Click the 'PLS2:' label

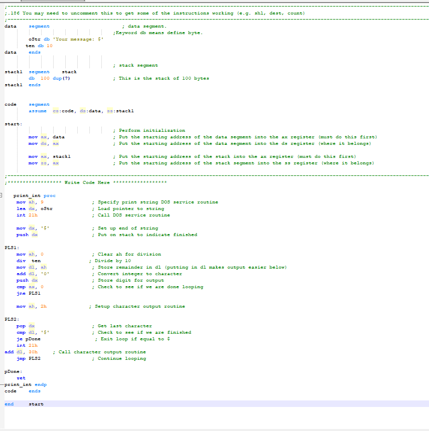12,319
